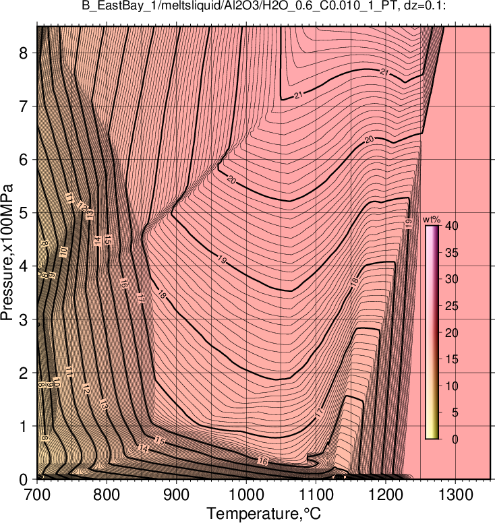Viewport: 495px width, 523px height.
Task: Pick the colorbar tick label 15
Action: [x=452, y=359]
